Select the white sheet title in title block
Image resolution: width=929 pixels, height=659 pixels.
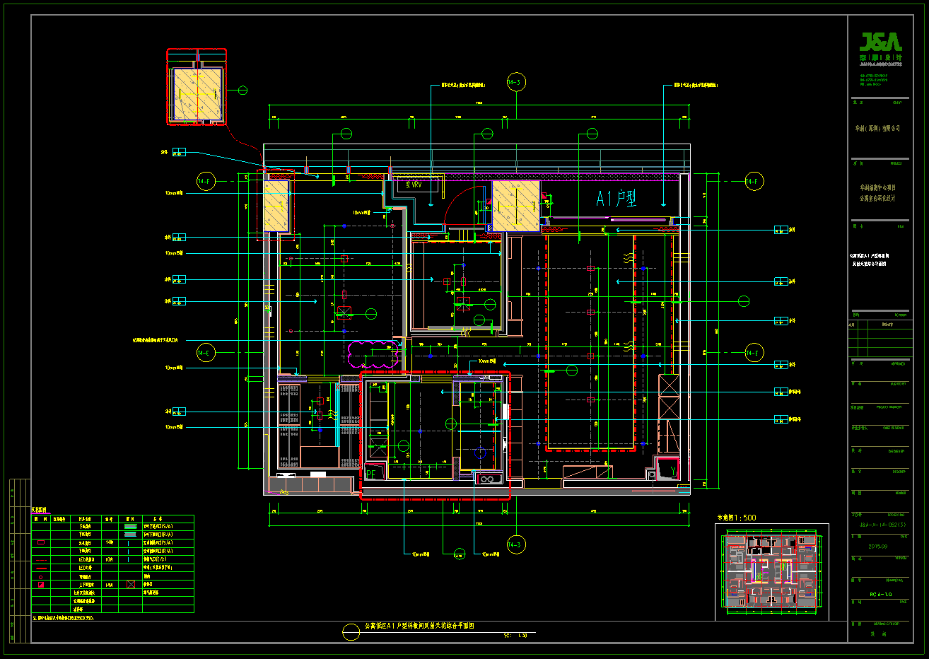(869, 259)
